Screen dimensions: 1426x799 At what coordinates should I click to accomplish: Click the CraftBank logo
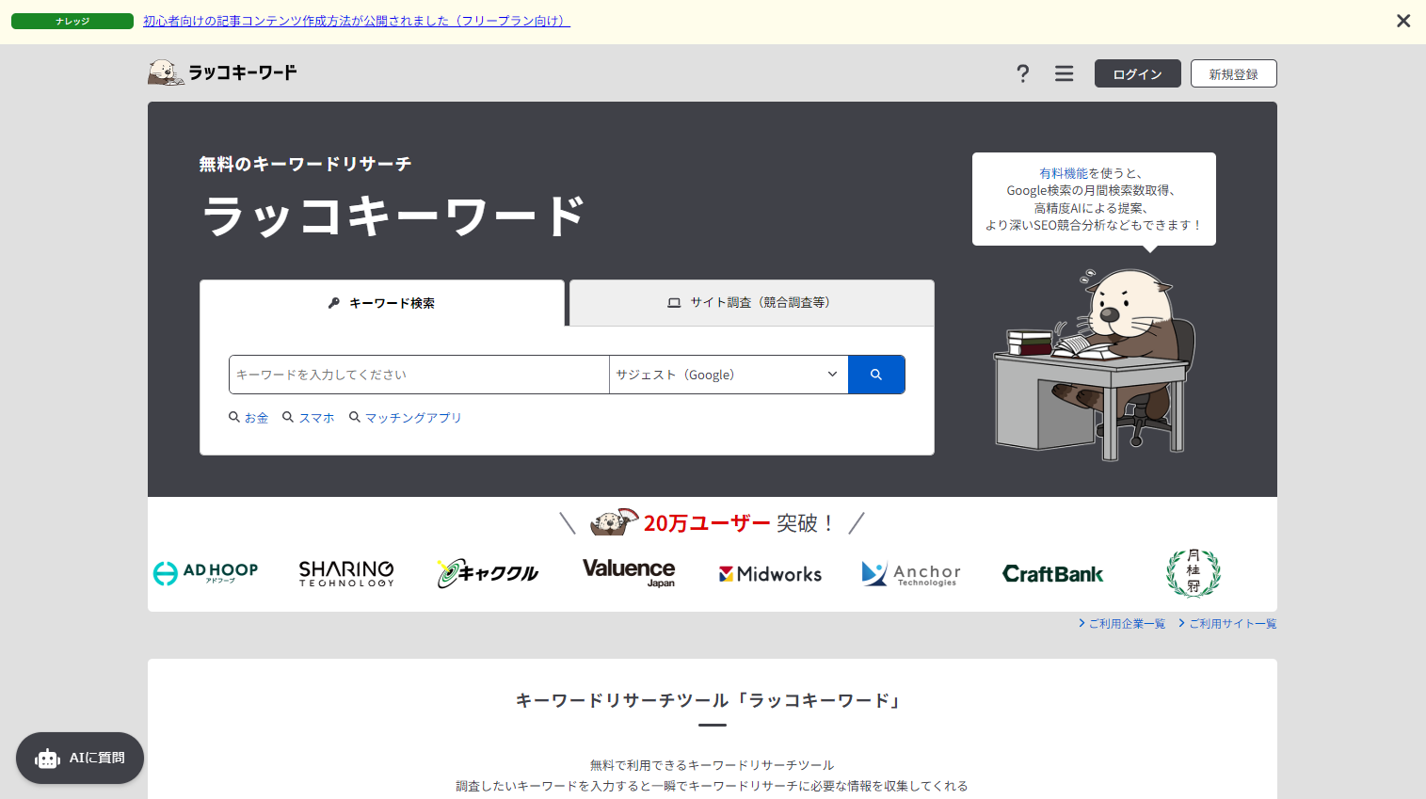(x=1052, y=574)
